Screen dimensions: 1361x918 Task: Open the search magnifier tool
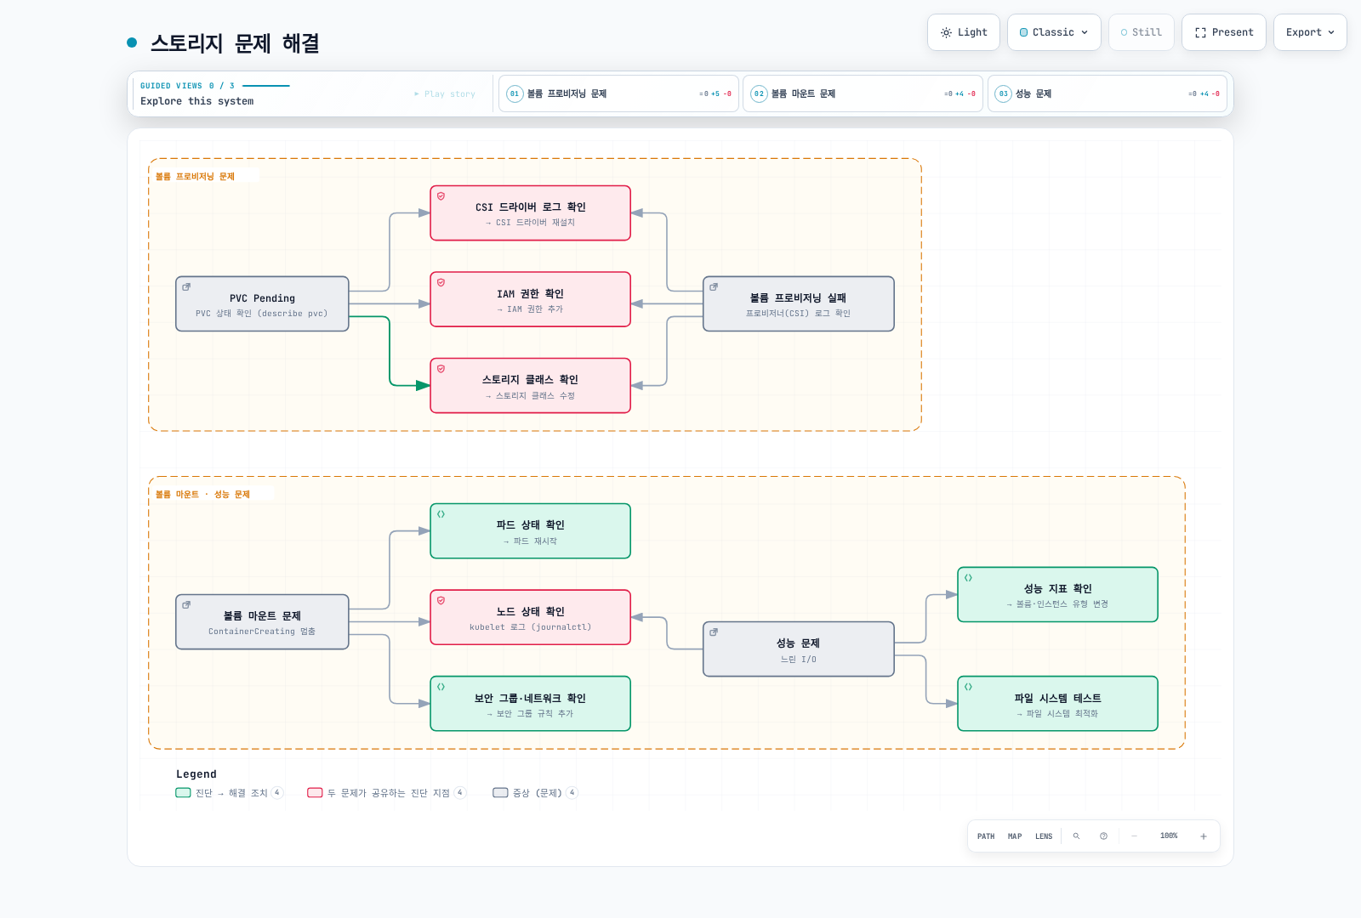click(1076, 836)
